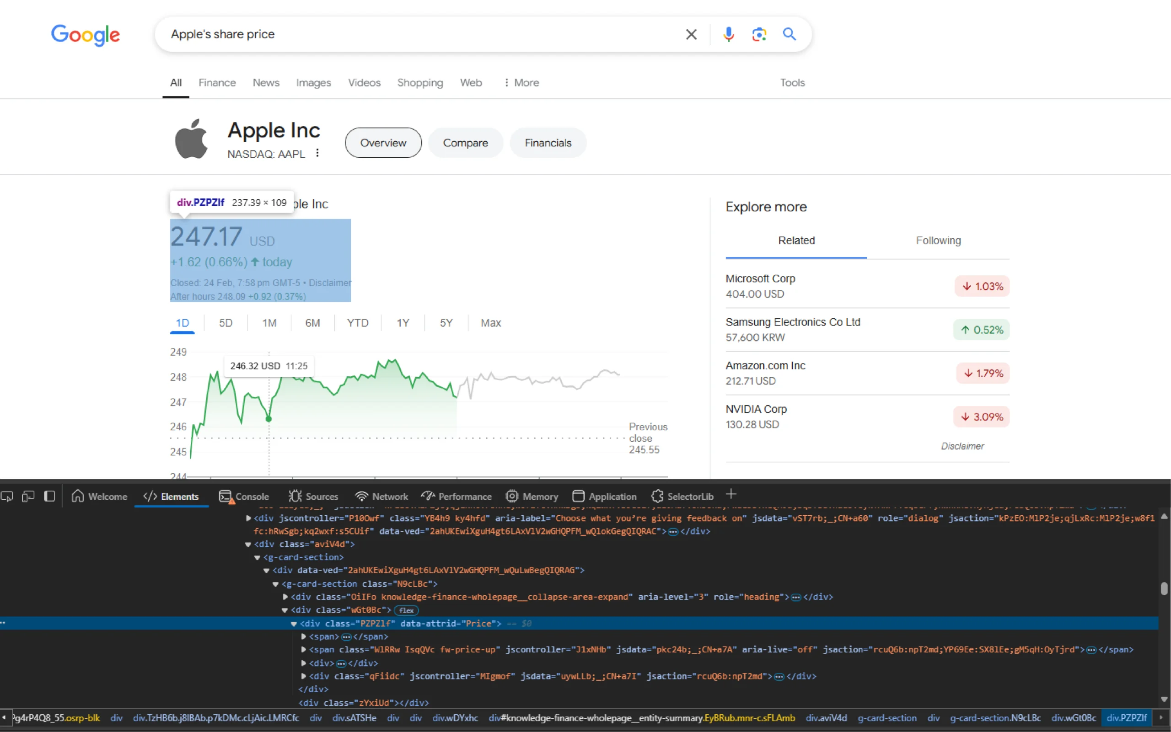Open the Disclaimer link under Explore more
The height and width of the screenshot is (732, 1171).
point(962,446)
